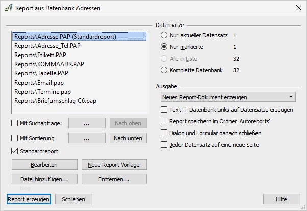The width and height of the screenshot is (307, 211).
Task: Click the Bearbeiten button
Action: [x=44, y=164]
